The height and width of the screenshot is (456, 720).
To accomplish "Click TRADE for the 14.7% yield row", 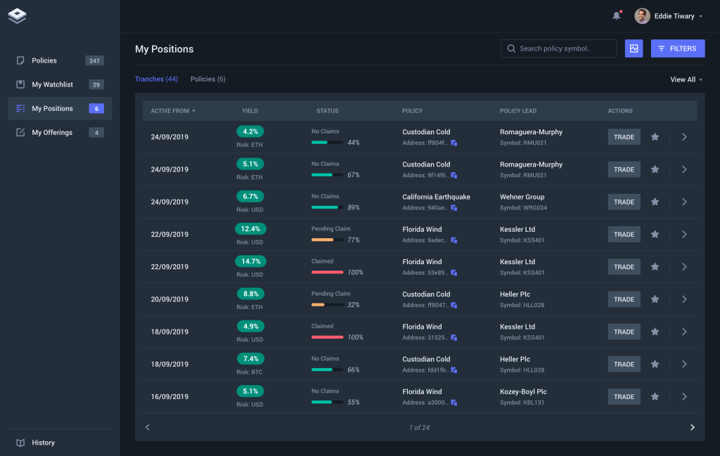I will tap(624, 267).
